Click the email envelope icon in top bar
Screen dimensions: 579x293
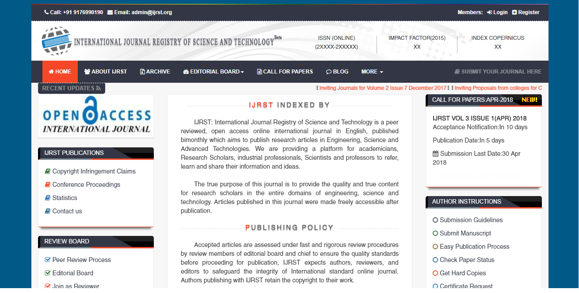(x=110, y=12)
